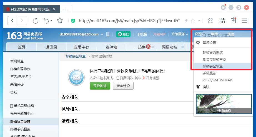This screenshot has height=137, width=256.
Task: Select 手机号码邮箱 in the left sidebar
Action: pyautogui.click(x=22, y=106)
